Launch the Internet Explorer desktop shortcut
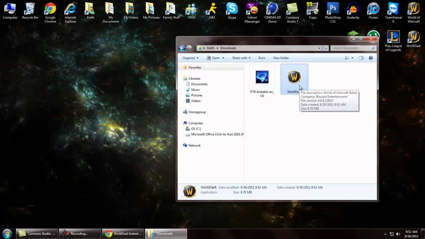425x239 pixels. [x=70, y=13]
